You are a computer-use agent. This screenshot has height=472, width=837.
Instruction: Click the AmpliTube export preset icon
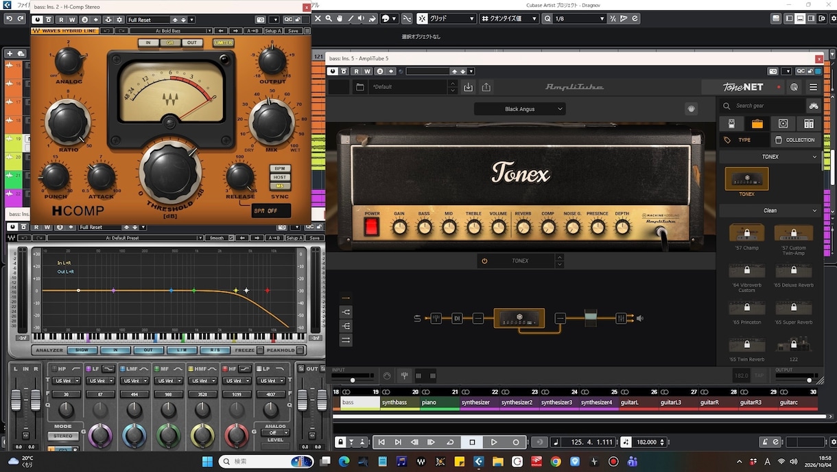(486, 87)
